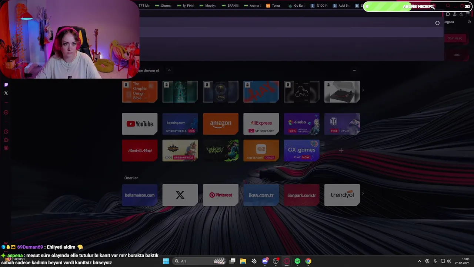Open SteelSeries app on the taskbar
The image size is (474, 267).
(254, 261)
